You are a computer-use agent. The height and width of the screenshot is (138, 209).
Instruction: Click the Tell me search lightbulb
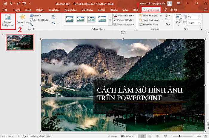tap(166, 10)
